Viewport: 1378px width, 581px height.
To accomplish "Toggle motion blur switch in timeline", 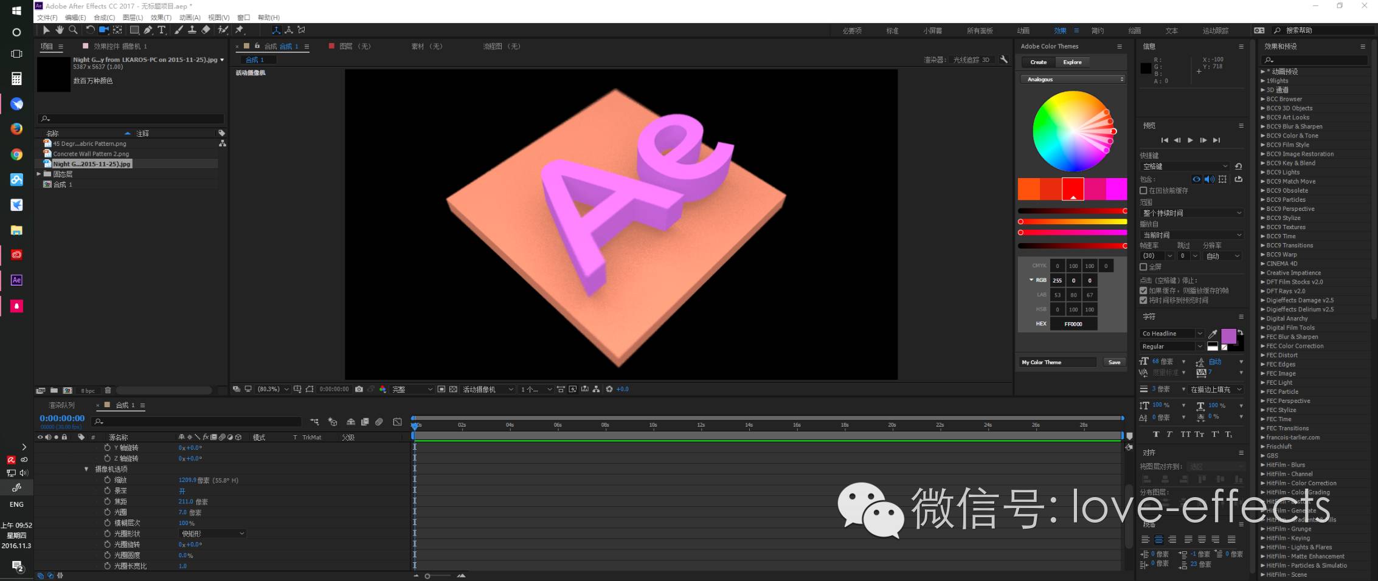I will [x=379, y=422].
